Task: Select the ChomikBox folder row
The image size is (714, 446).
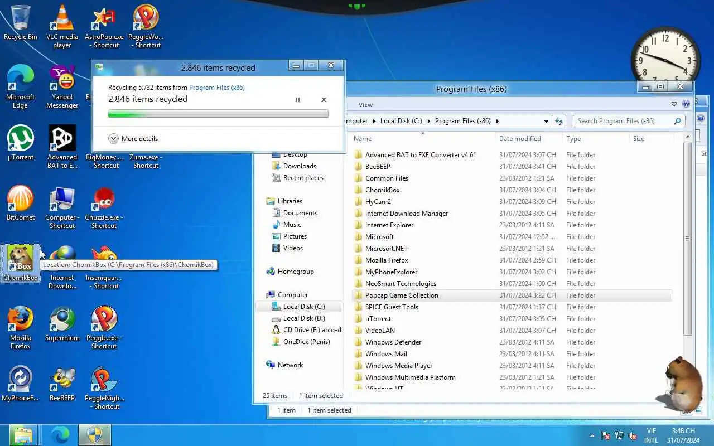Action: [512, 190]
